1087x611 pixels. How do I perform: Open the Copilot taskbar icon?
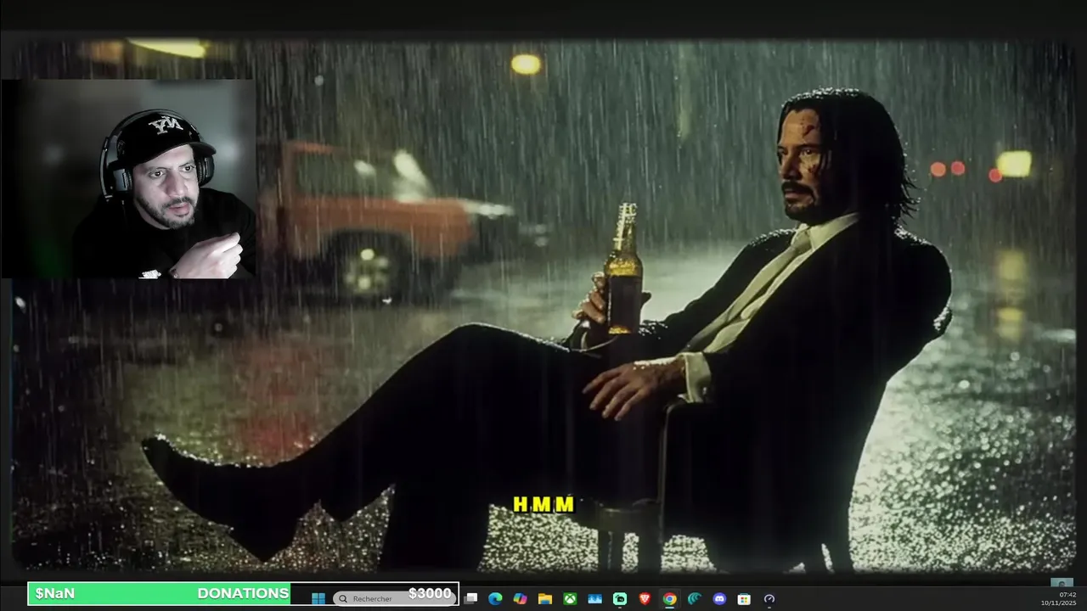[x=520, y=598]
